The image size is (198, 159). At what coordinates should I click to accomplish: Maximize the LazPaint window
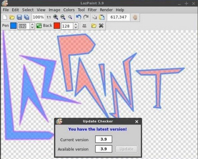click(x=187, y=4)
